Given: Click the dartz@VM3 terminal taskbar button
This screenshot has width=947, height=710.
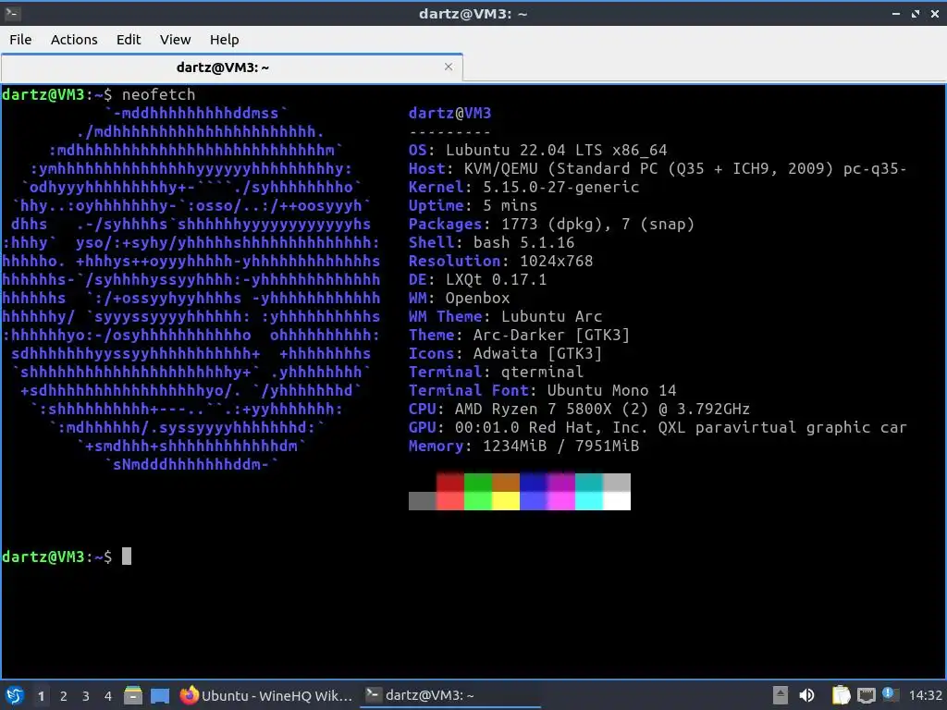Looking at the screenshot, I should click(450, 695).
